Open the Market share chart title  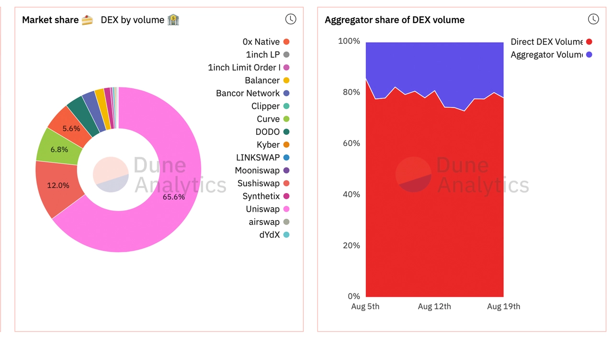[50, 20]
